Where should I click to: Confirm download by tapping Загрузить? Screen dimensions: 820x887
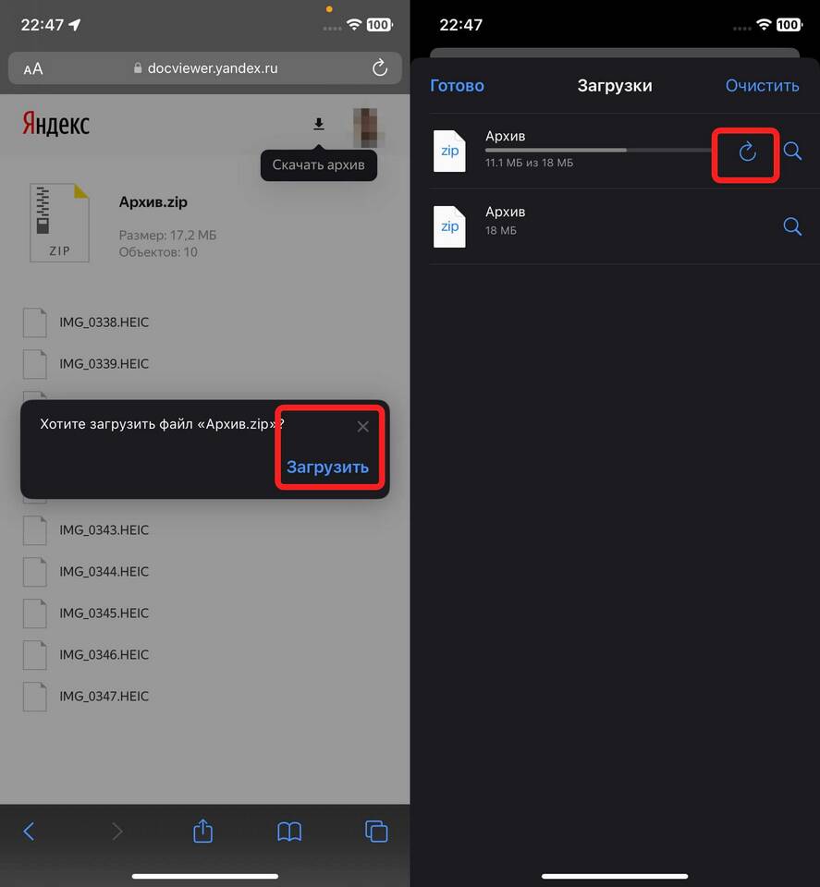[x=327, y=468]
